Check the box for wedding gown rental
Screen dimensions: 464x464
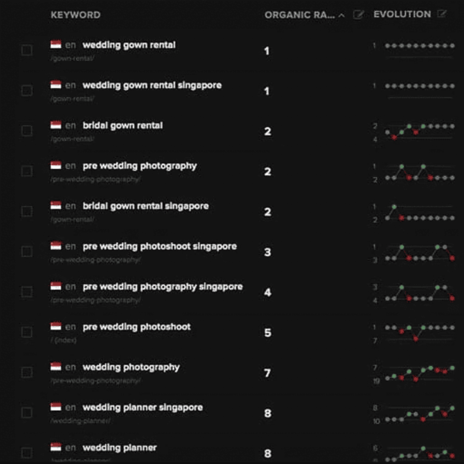pyautogui.click(x=27, y=50)
